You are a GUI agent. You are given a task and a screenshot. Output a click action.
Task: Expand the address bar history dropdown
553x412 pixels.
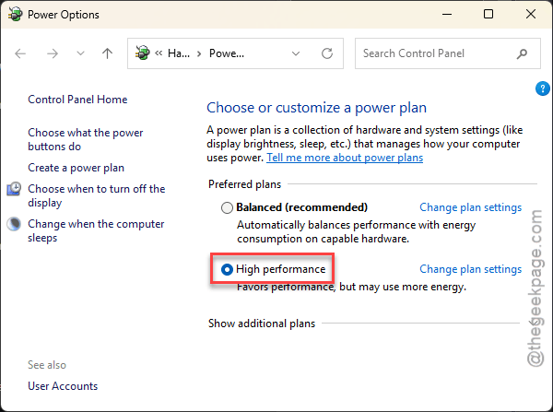pos(296,53)
